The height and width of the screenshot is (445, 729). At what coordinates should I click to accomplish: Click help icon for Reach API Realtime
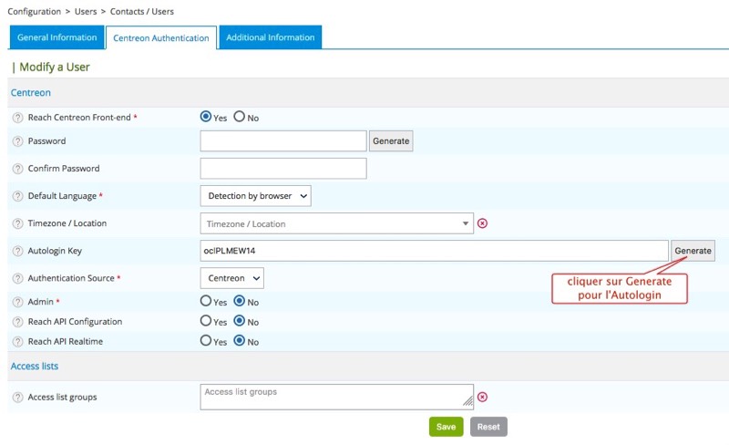click(17, 342)
